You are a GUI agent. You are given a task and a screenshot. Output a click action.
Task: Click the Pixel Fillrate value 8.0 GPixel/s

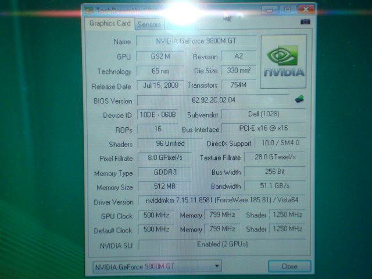coord(164,158)
